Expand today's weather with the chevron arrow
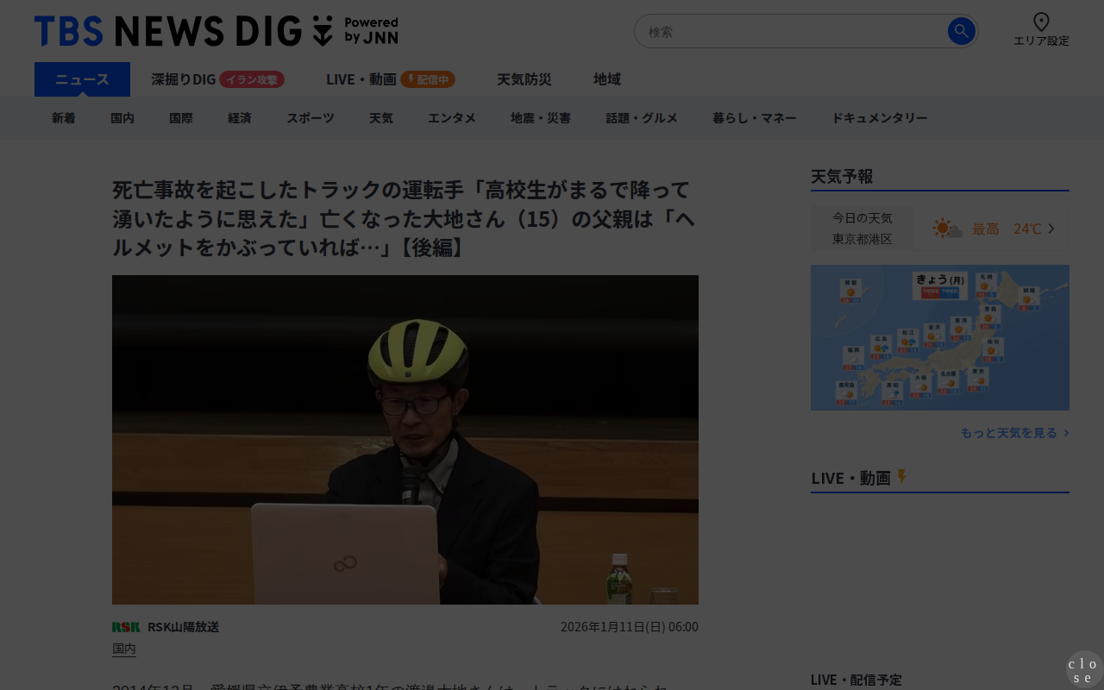Image resolution: width=1104 pixels, height=690 pixels. 1051,229
